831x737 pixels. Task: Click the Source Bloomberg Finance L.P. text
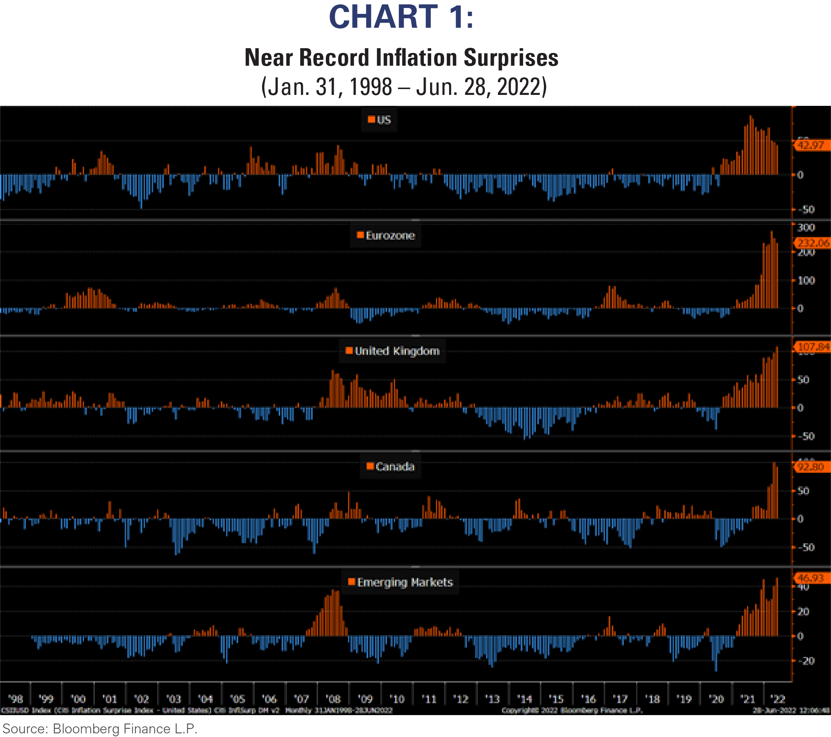[x=100, y=728]
